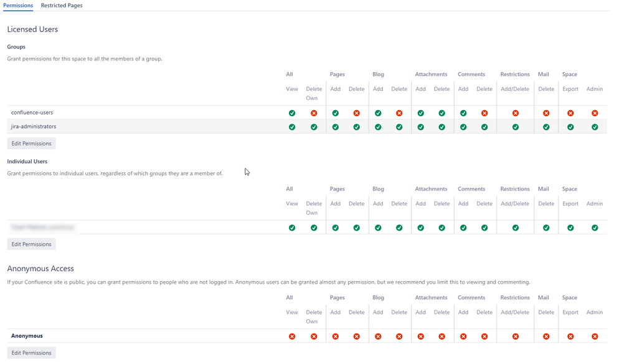622x362 pixels.
Task: Click confluence-users View permission checkmark
Action: pyautogui.click(x=292, y=113)
